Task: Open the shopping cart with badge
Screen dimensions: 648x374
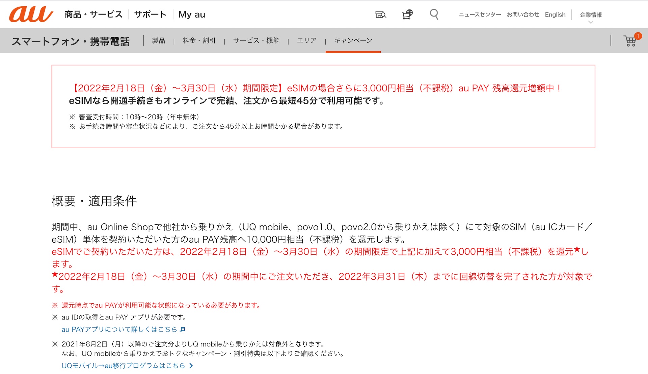Action: 630,41
